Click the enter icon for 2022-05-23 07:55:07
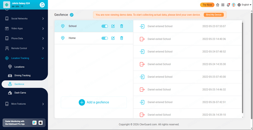This screenshot has width=253, height=130. point(142,26)
